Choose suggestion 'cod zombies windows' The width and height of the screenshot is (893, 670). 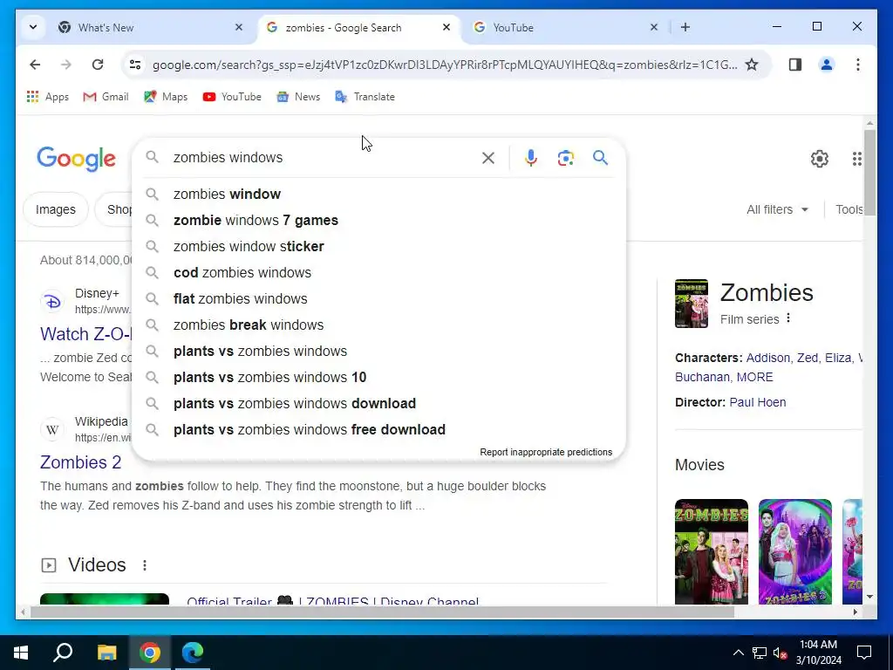[x=378, y=273]
